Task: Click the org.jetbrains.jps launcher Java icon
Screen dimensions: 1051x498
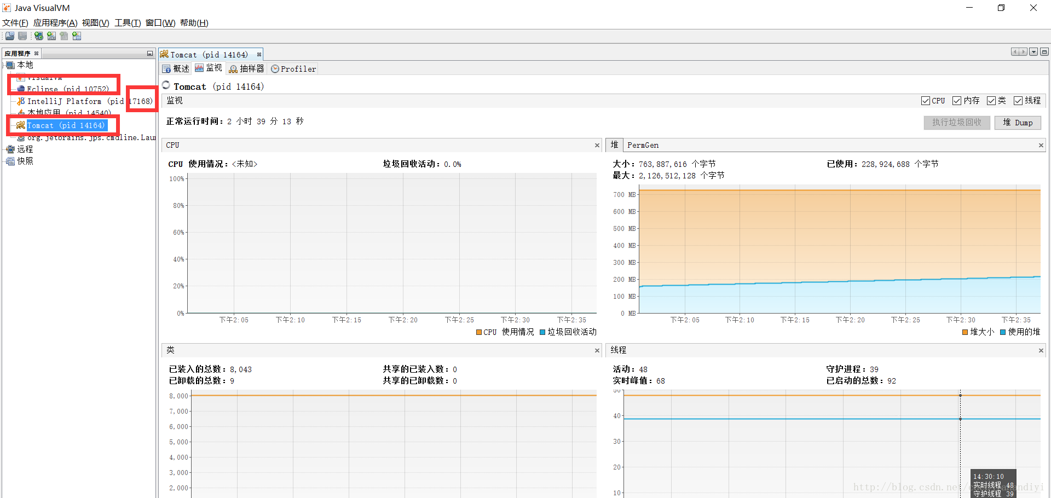Action: click(x=21, y=138)
